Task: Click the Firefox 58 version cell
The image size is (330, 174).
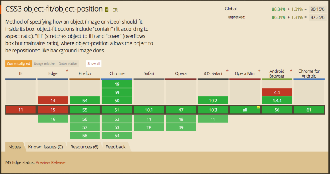Action: point(85,136)
